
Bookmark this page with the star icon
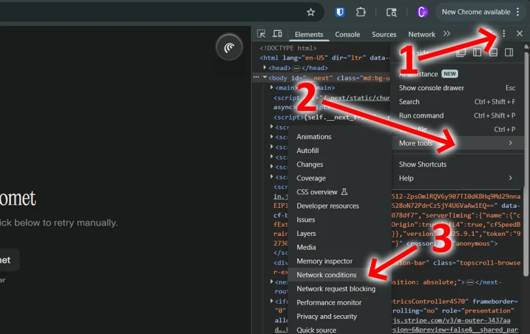click(311, 12)
